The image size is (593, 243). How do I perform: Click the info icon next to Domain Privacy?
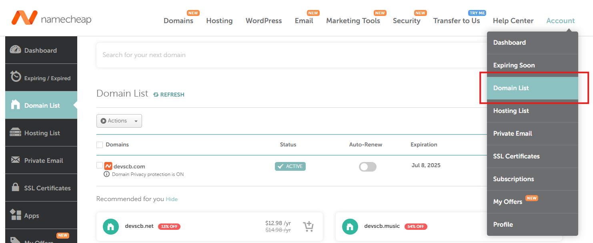[x=106, y=174]
